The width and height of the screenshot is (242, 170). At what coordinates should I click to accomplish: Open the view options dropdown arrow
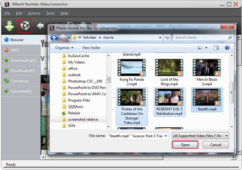206,48
